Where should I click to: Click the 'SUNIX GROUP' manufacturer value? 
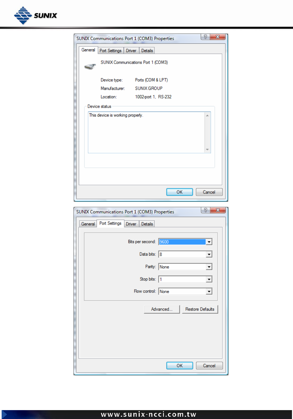click(x=149, y=88)
